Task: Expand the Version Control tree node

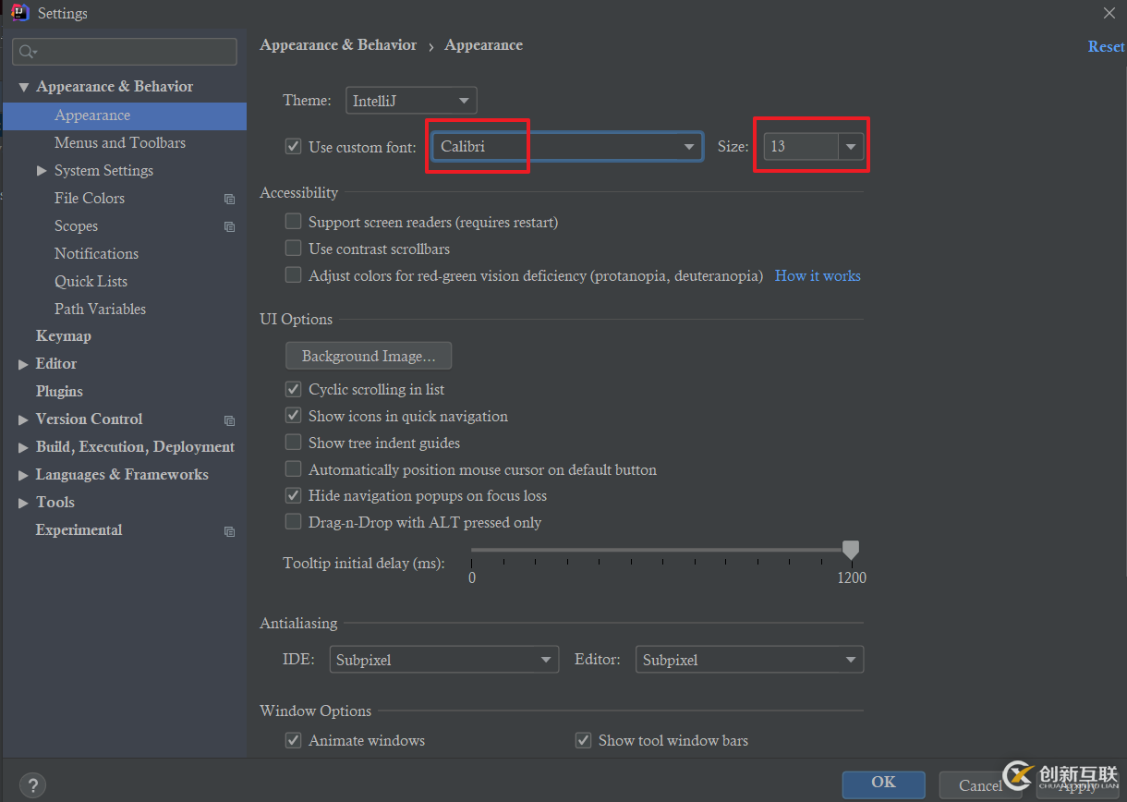Action: (x=23, y=420)
